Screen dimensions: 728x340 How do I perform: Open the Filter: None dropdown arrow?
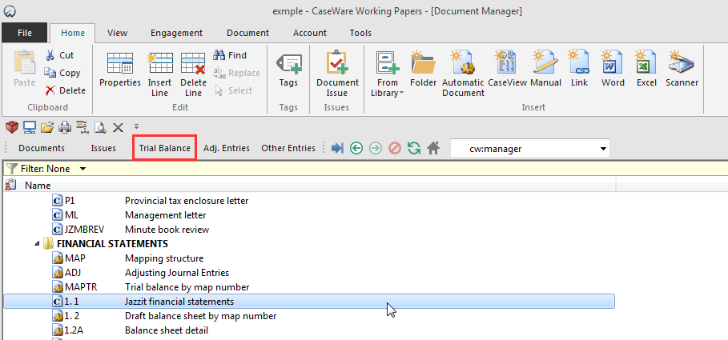point(82,169)
